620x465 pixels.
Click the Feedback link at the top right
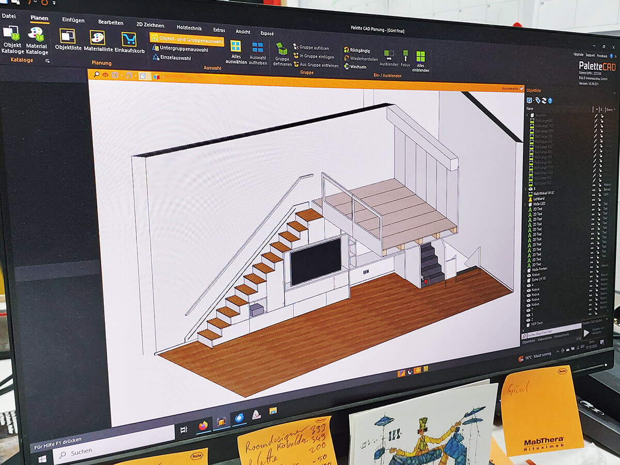point(602,55)
